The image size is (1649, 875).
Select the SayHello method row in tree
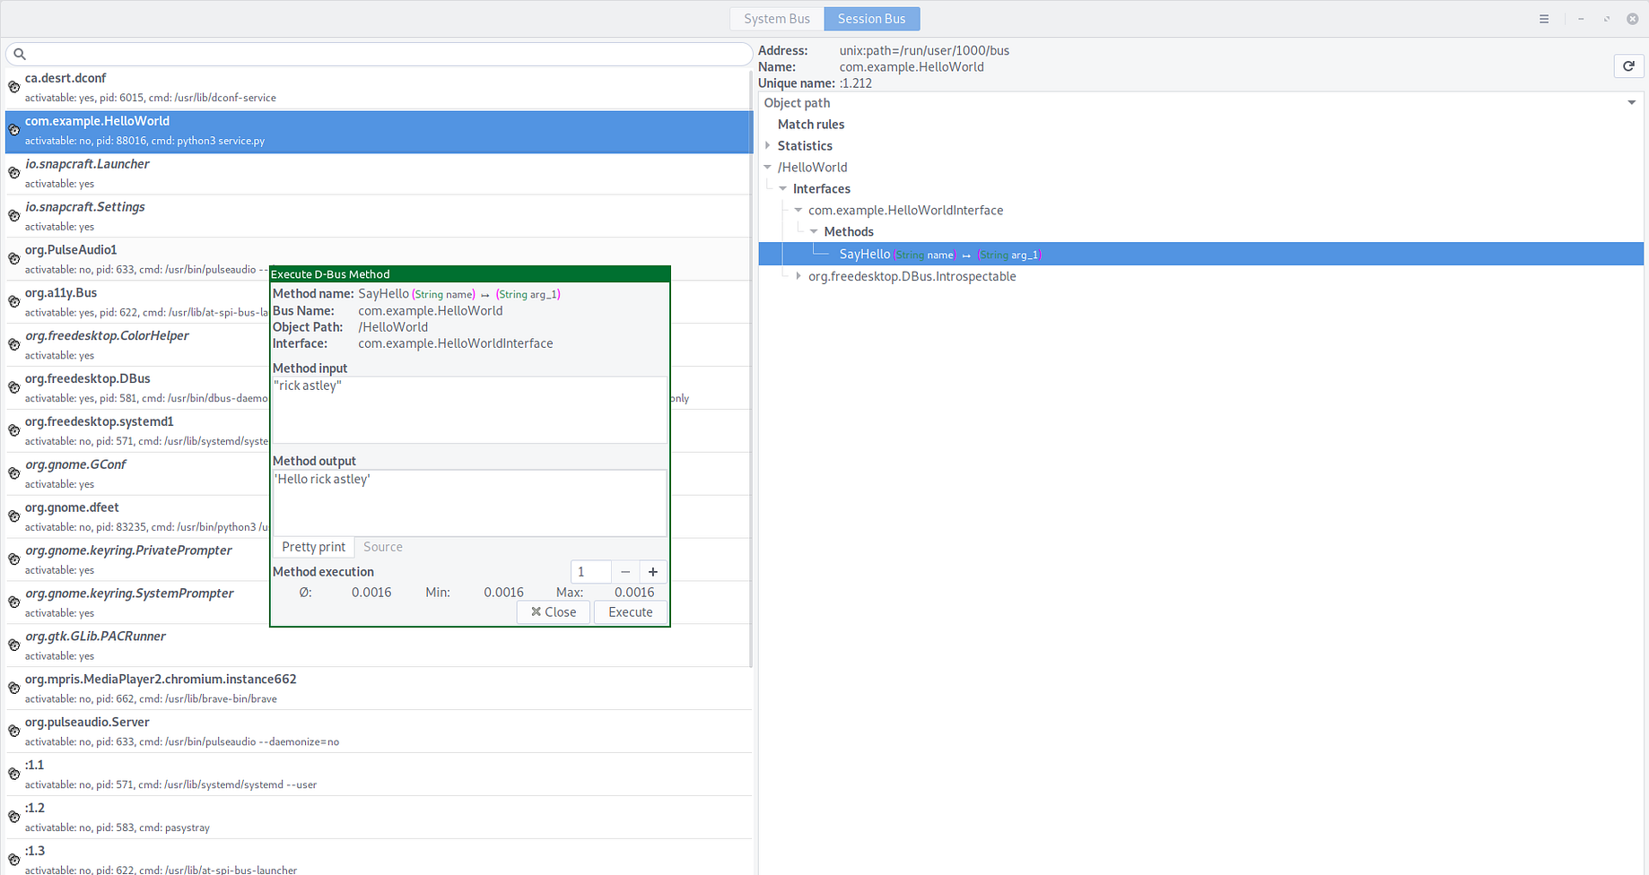[1200, 255]
